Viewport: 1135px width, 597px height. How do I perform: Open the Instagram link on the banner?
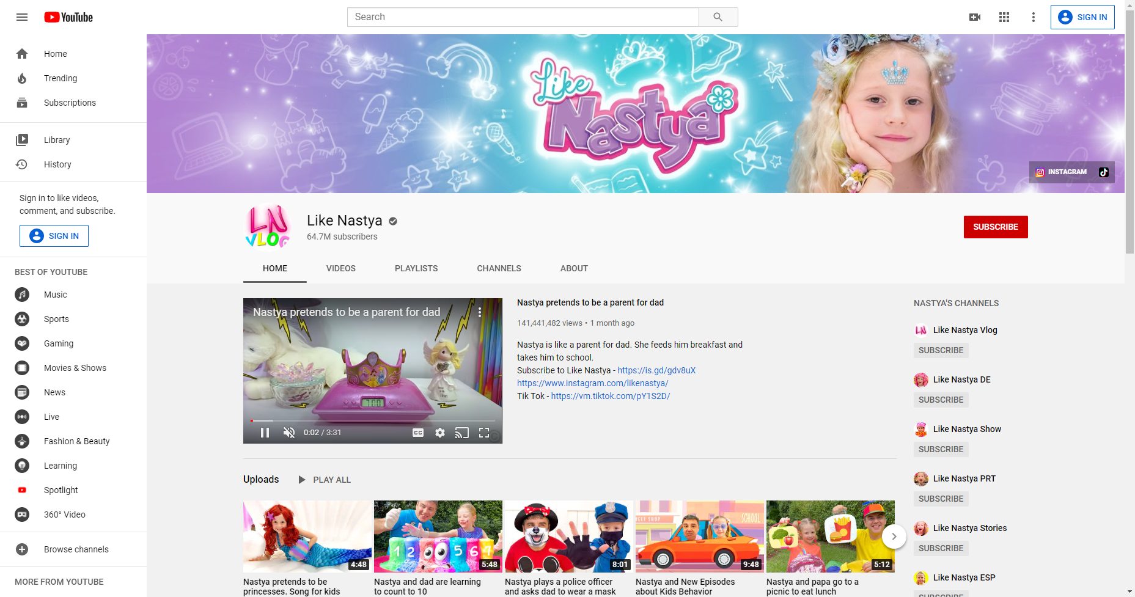[1061, 172]
